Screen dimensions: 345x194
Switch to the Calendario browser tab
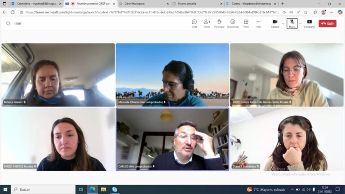[36, 4]
